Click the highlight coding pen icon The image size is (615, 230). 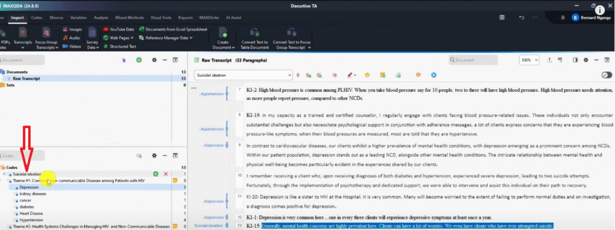(x=350, y=75)
